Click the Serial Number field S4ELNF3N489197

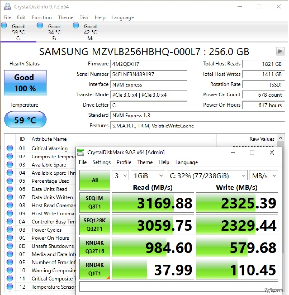[x=149, y=74]
